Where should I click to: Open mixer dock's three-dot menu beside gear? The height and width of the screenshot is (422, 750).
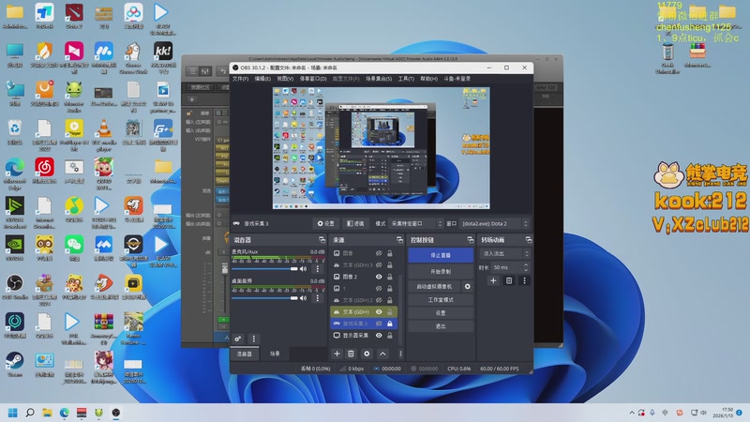pos(254,339)
